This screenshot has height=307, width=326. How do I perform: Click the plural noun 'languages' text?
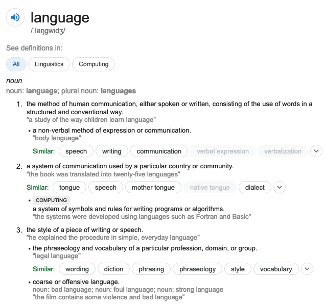pos(119,91)
